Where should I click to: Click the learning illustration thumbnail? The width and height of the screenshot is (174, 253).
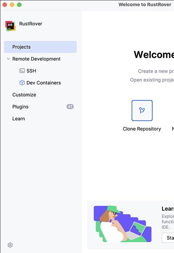[x=123, y=224]
